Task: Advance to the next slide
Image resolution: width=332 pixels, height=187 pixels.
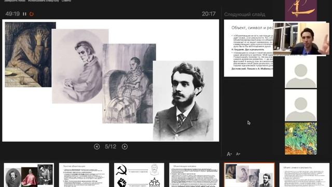Action: (125, 146)
